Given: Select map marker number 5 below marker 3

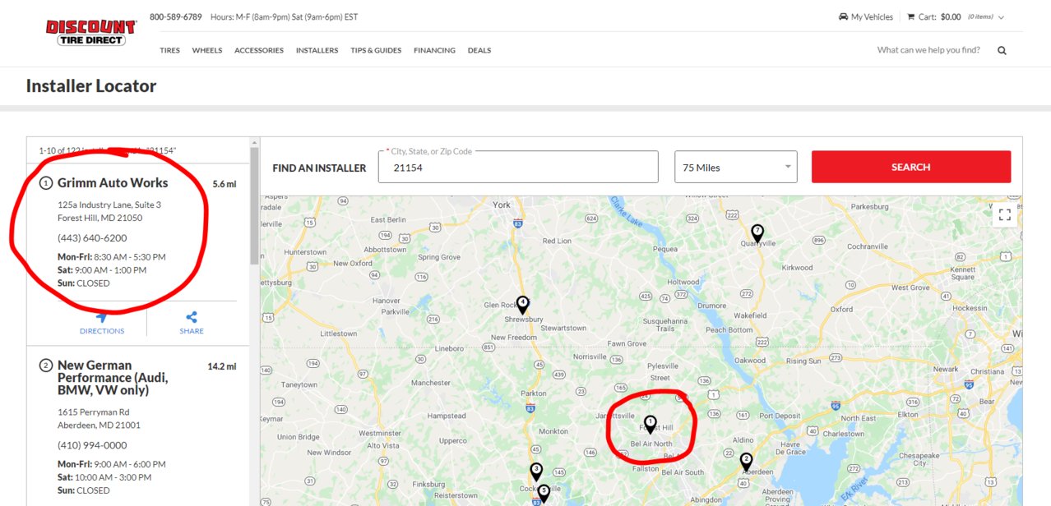Looking at the screenshot, I should pos(543,493).
